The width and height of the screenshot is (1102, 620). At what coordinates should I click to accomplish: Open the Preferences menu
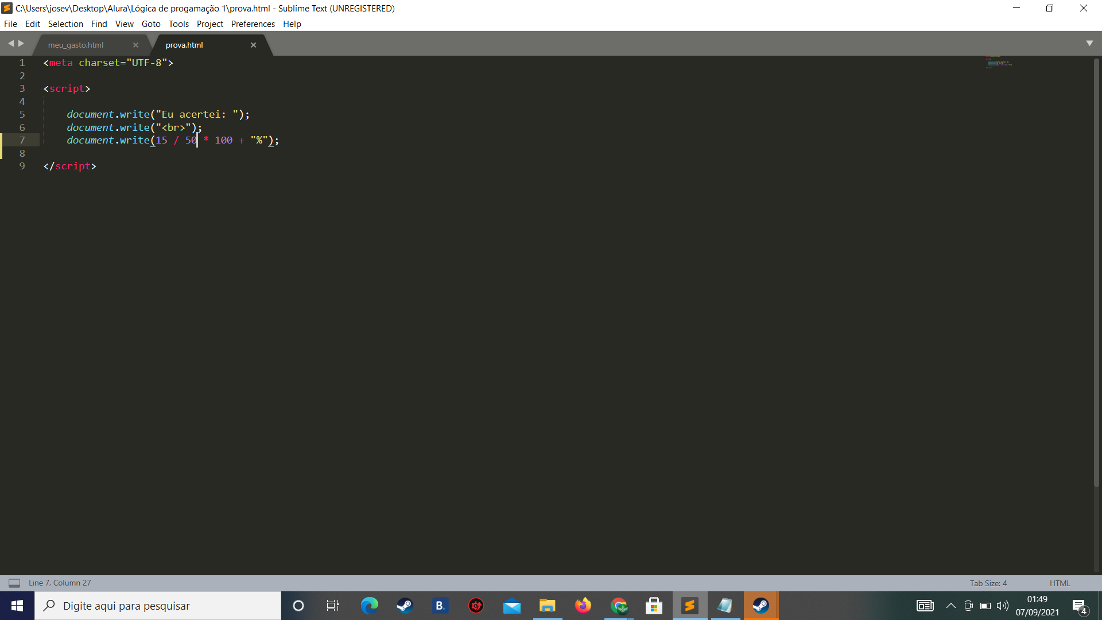click(x=253, y=24)
